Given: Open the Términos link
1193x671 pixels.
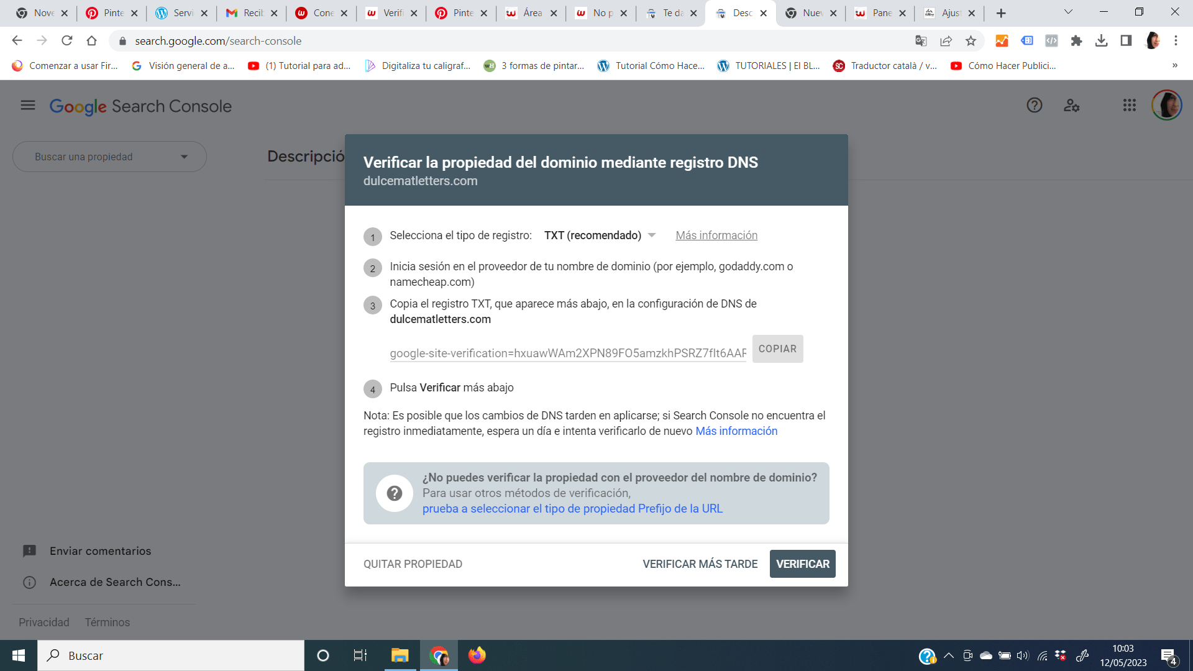Looking at the screenshot, I should point(107,623).
